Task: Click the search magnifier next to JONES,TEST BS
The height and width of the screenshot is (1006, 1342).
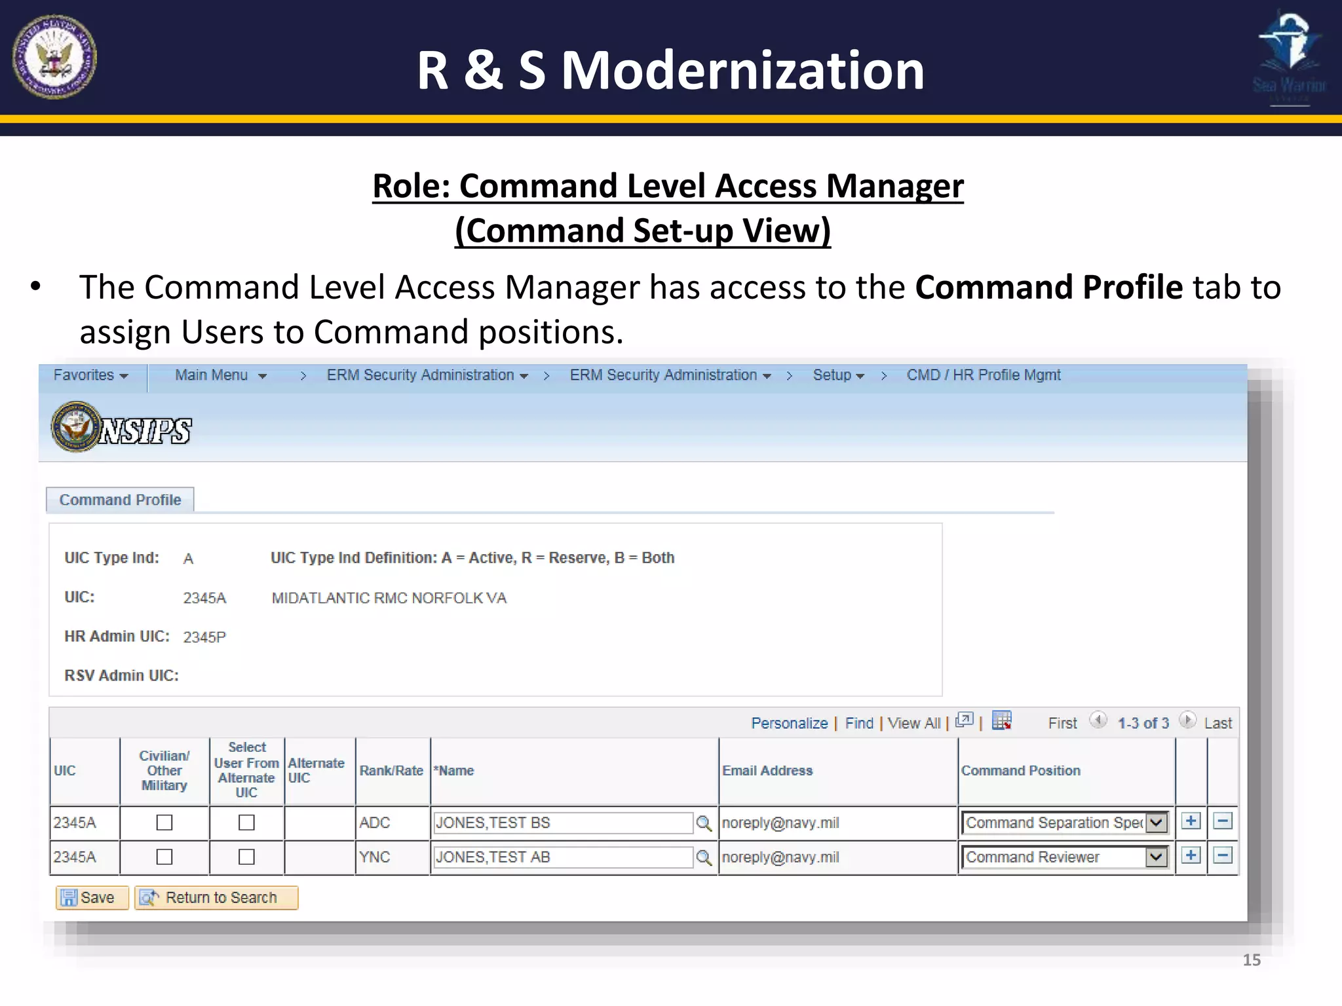Action: [704, 823]
